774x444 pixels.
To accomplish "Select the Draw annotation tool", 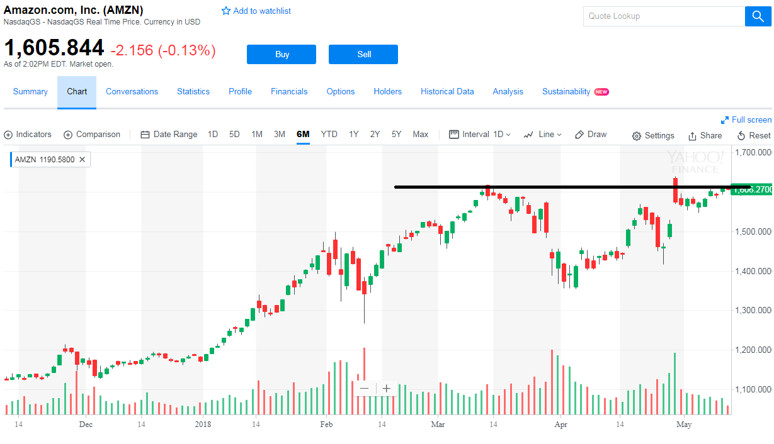I will coord(591,134).
